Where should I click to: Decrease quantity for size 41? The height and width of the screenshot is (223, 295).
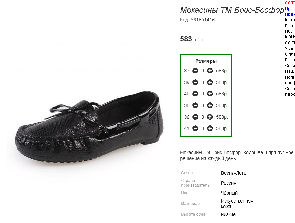[x=195, y=128]
